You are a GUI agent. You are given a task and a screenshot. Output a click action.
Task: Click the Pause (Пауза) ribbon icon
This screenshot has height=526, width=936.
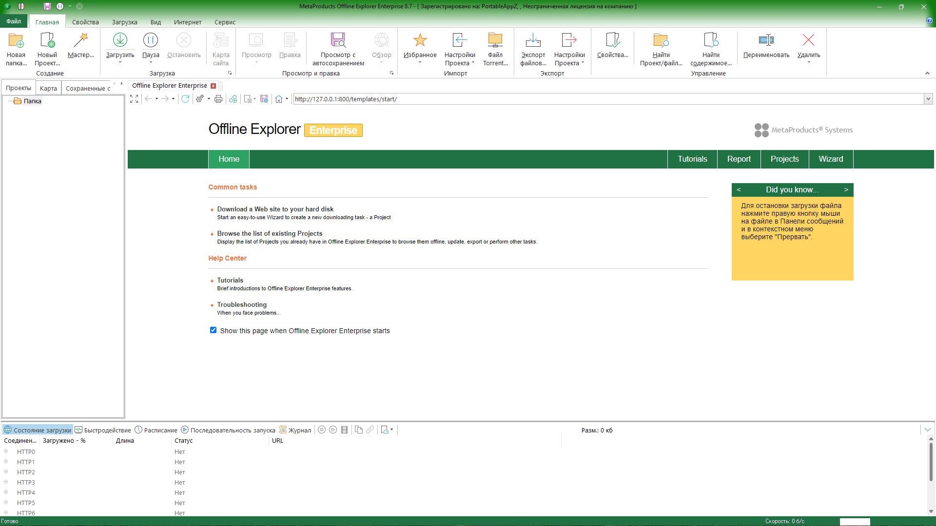151,41
